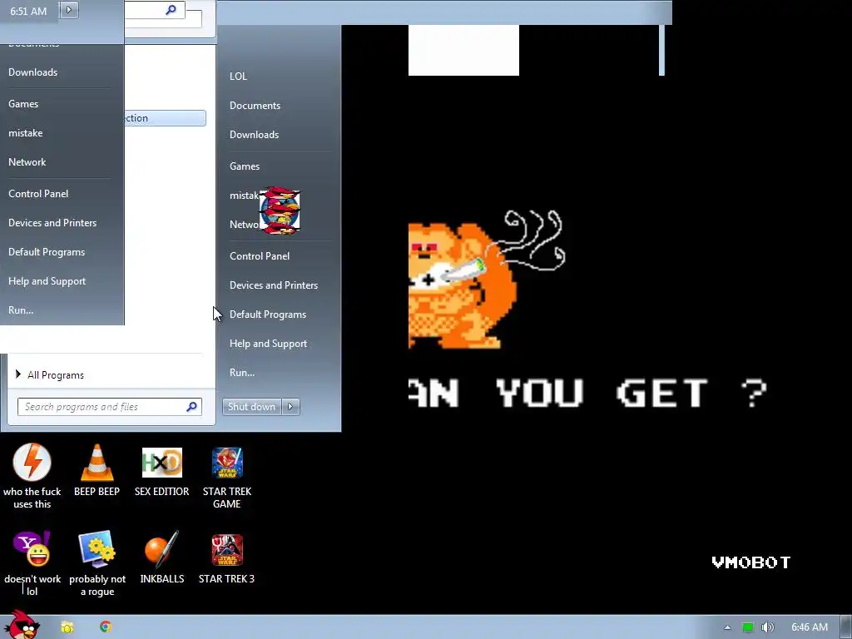
Task: Choose Run... in the narrow duplicate menu
Action: coord(21,310)
